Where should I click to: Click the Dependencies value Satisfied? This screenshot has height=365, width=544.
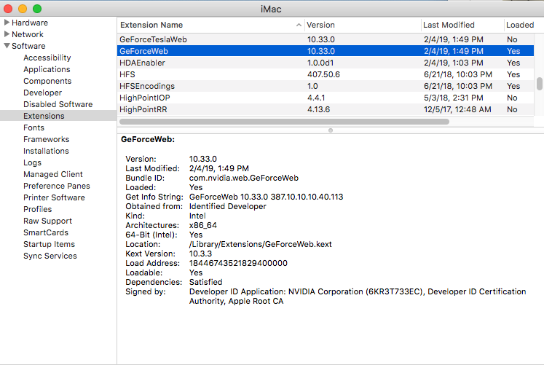pos(206,282)
